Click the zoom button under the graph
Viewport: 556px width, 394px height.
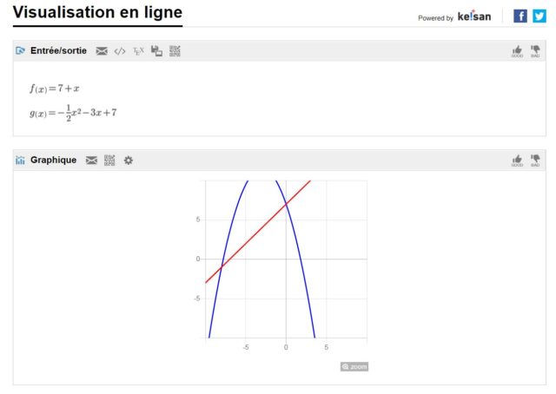click(354, 366)
